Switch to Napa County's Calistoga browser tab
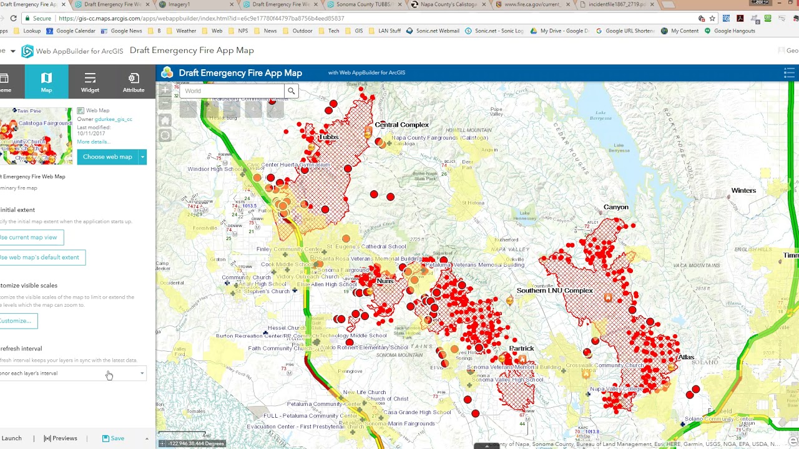 coord(448,4)
